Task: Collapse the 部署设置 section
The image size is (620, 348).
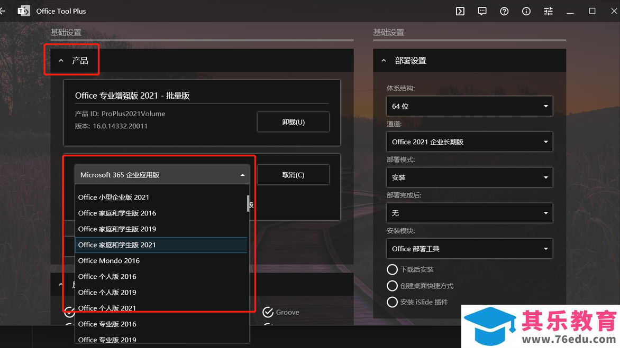Action: click(x=384, y=60)
